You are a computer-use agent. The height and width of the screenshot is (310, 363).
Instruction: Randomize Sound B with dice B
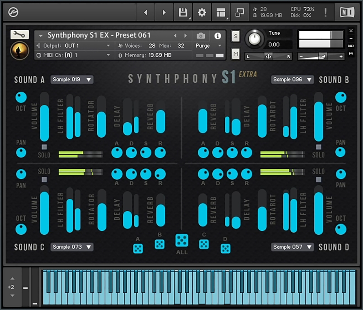point(159,244)
